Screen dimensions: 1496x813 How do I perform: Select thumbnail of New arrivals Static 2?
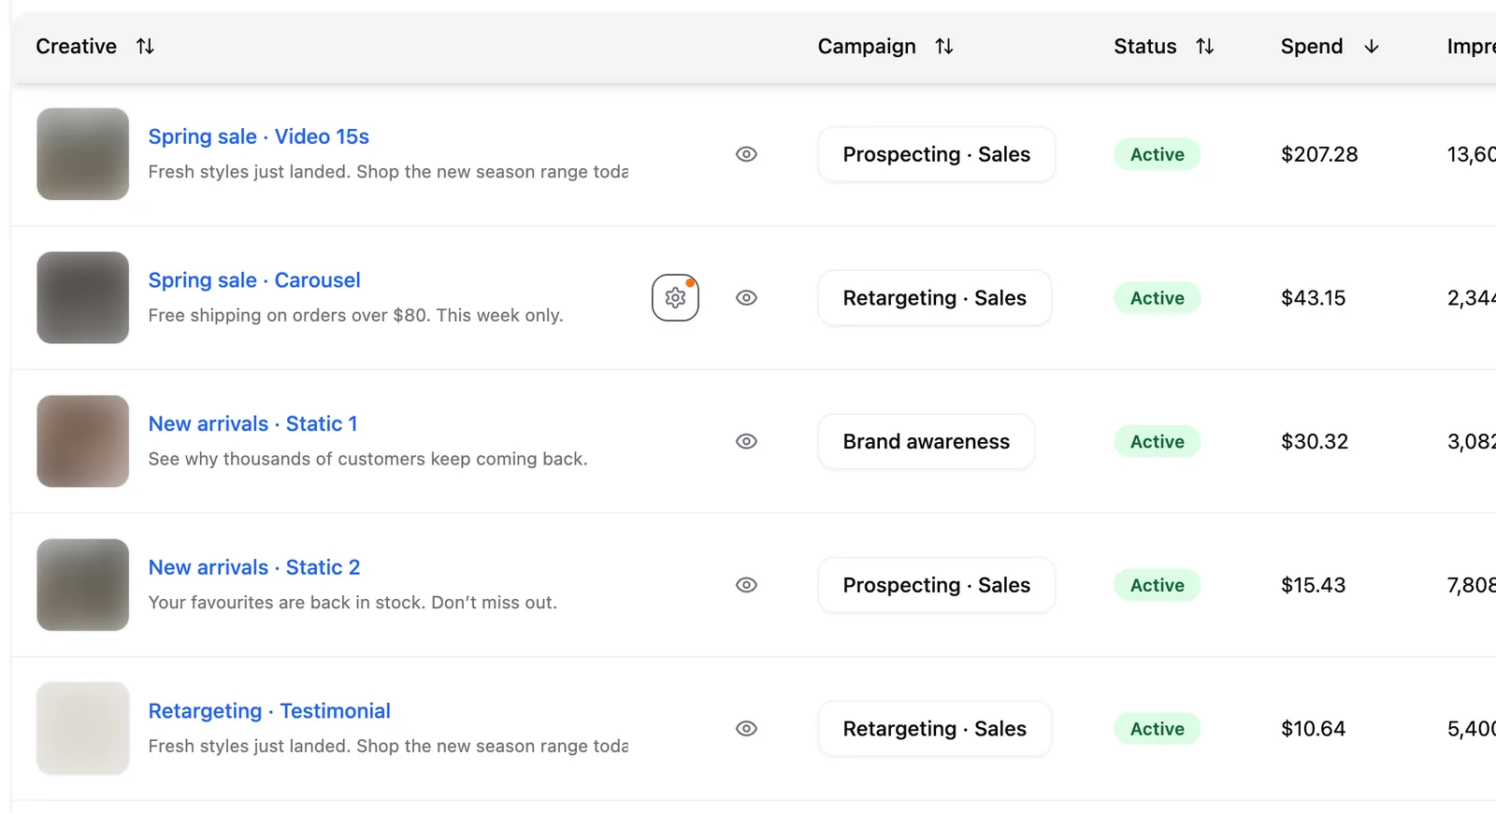(x=82, y=585)
